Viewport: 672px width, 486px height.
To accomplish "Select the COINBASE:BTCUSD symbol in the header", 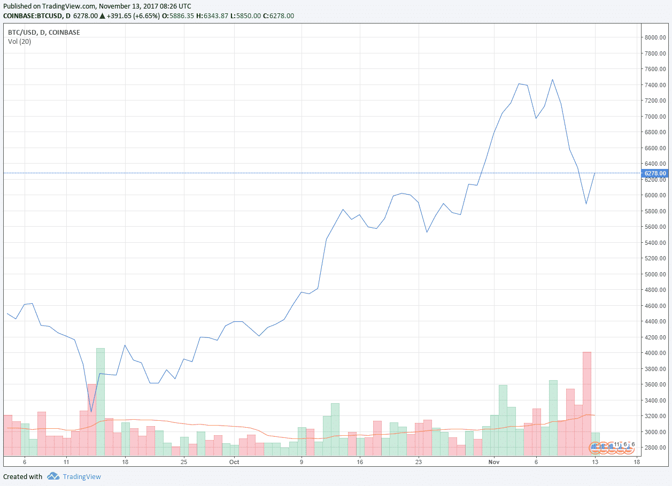I will 32,16.
